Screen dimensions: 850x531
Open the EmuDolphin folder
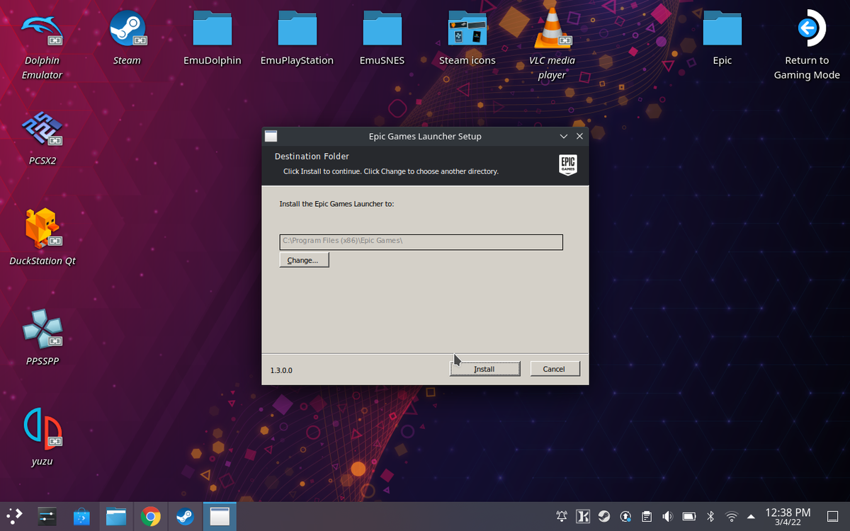click(212, 30)
